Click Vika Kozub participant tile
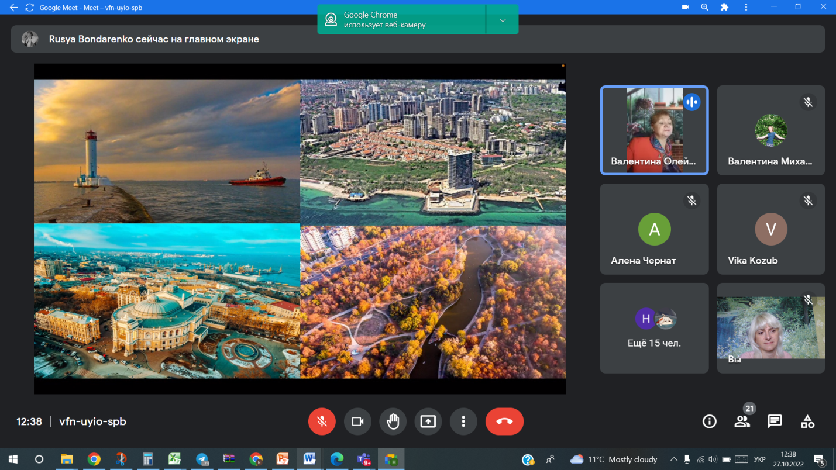836x470 pixels. click(x=770, y=229)
